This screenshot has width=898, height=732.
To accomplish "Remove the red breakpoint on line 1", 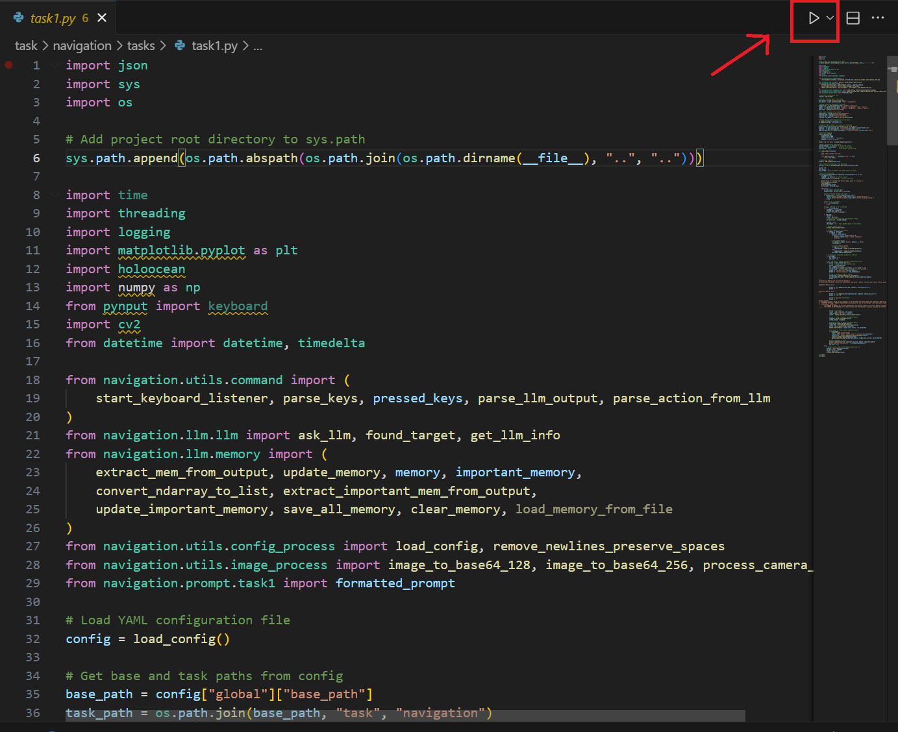I will point(9,65).
